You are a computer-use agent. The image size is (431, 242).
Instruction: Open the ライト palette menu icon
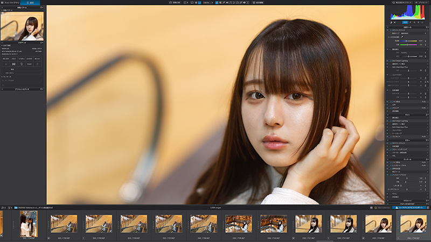tap(427, 115)
